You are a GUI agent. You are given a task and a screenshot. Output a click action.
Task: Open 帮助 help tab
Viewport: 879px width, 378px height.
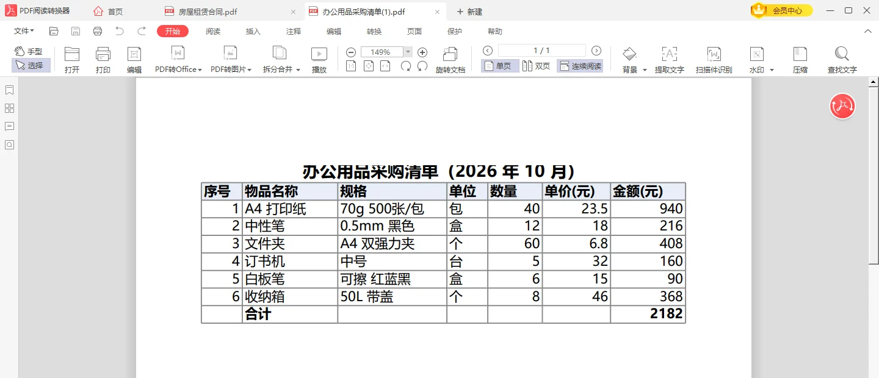pyautogui.click(x=495, y=31)
